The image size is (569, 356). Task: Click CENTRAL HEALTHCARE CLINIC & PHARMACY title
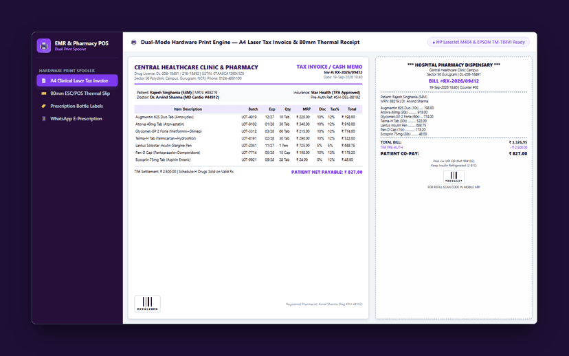coord(196,67)
